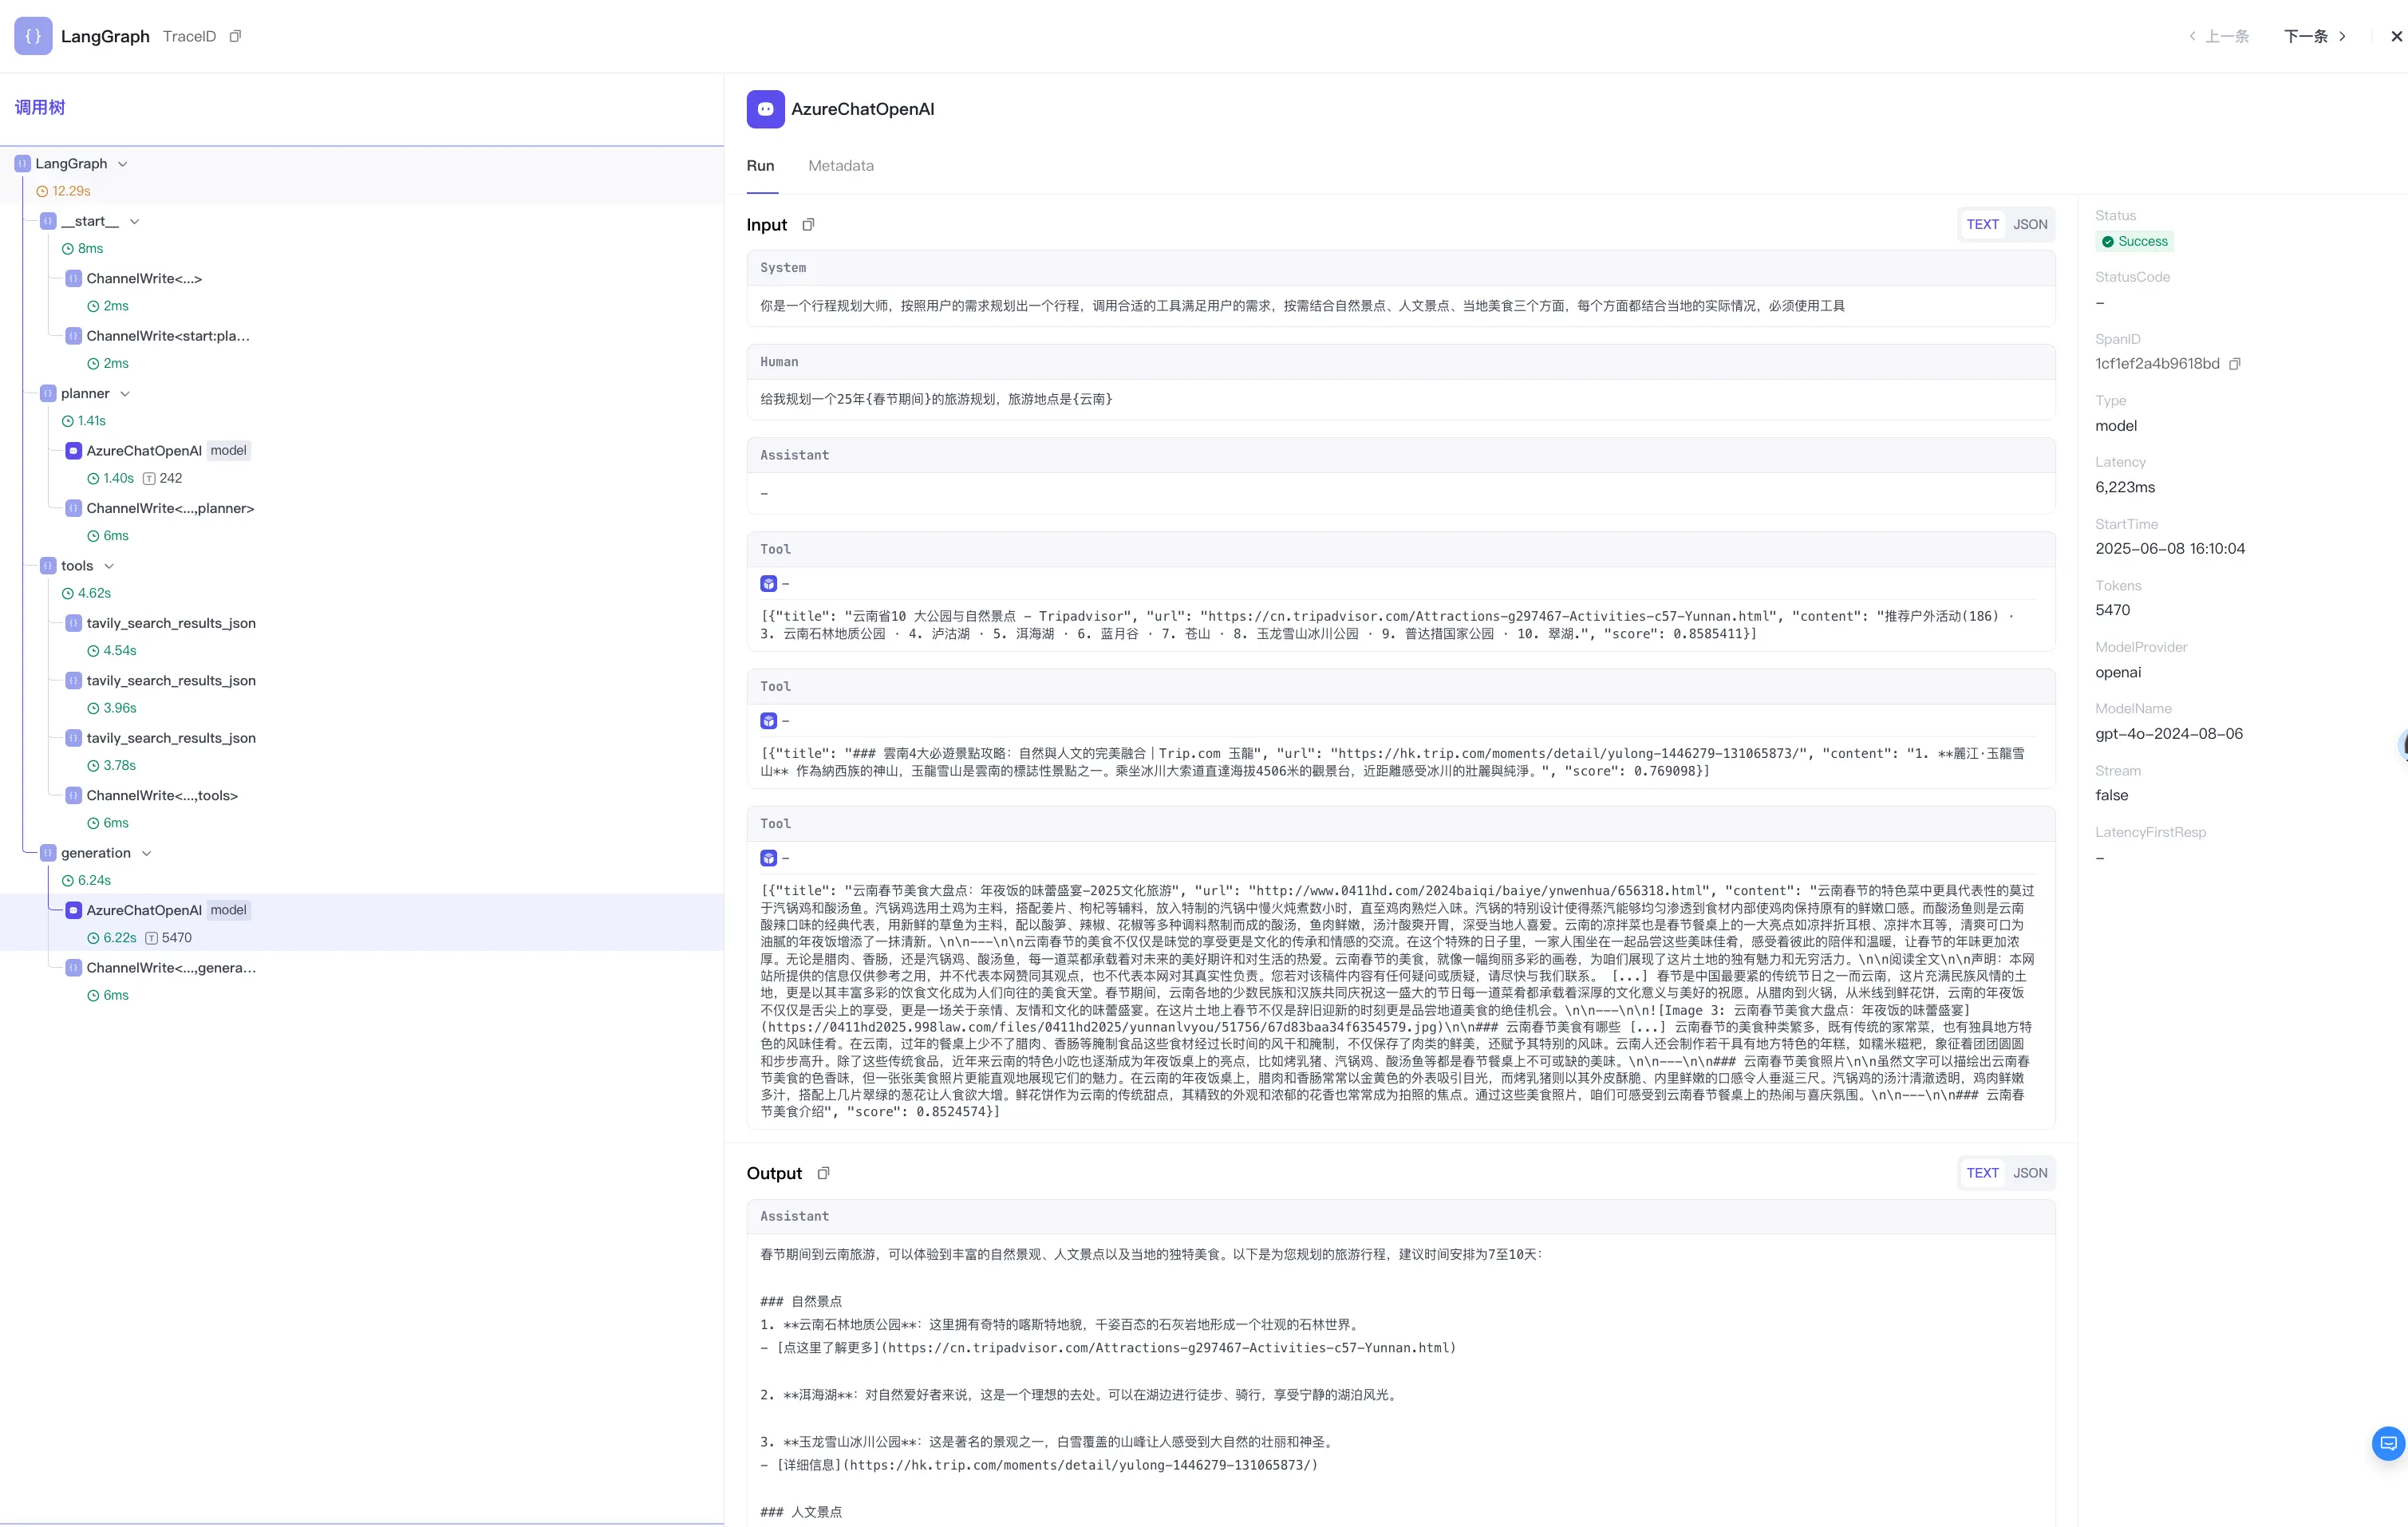Screen dimensions: 2408x1527
Task: Click the AzureChatOpenAI model avatar icon
Action: [x=765, y=109]
